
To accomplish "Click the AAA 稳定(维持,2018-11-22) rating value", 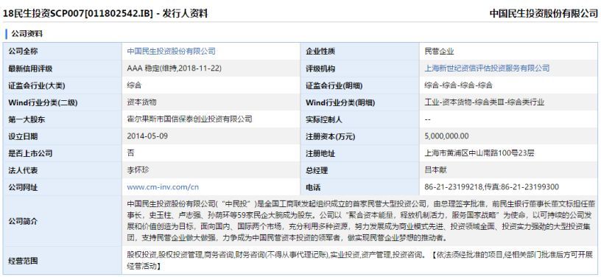I will (174, 69).
